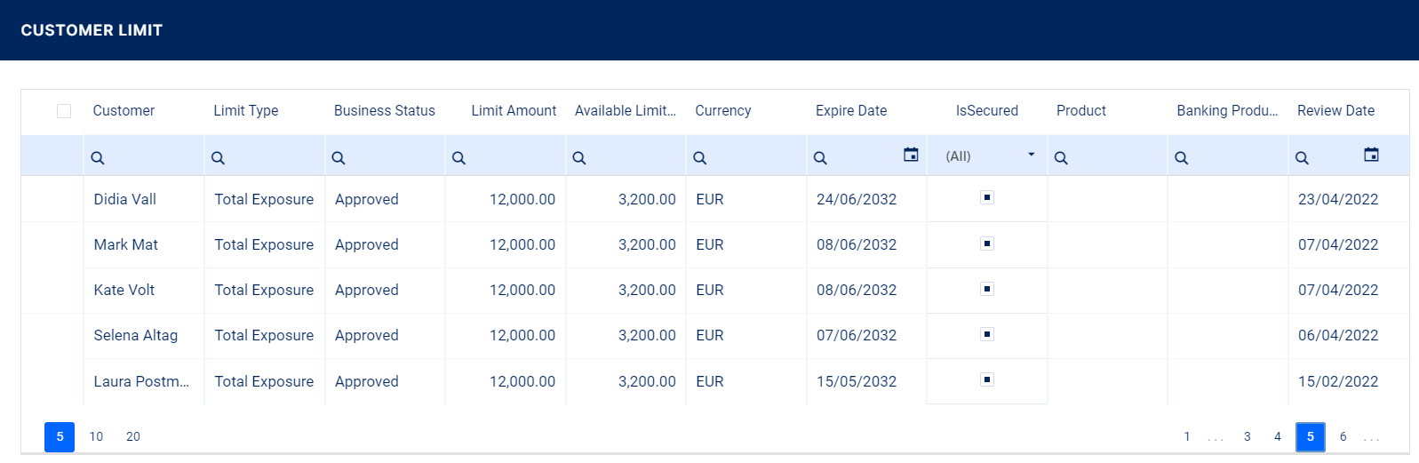The width and height of the screenshot is (1419, 463).
Task: Toggle IsSecured checkbox for Didia Vall
Action: tap(986, 197)
